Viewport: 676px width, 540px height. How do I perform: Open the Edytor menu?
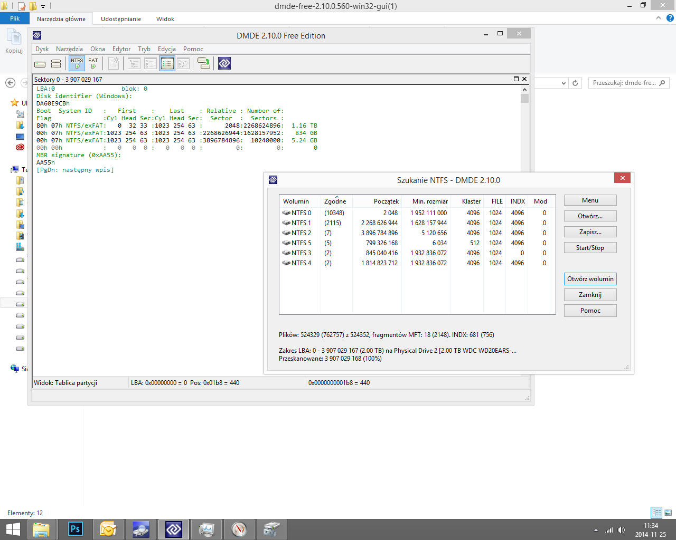point(121,49)
